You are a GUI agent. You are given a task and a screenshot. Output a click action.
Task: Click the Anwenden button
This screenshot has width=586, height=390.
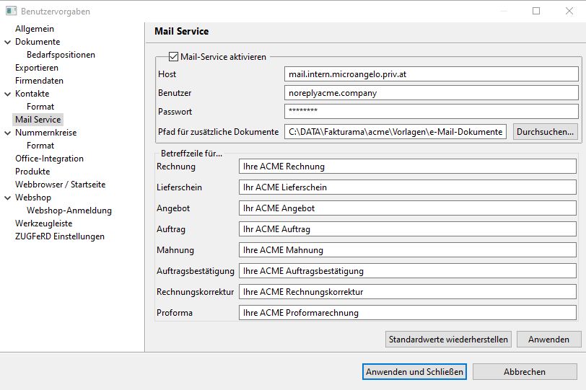point(548,340)
